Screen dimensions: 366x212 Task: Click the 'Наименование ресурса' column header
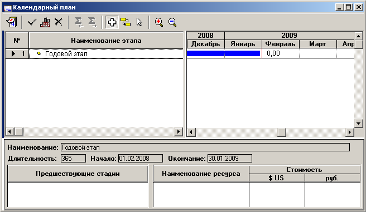201,174
